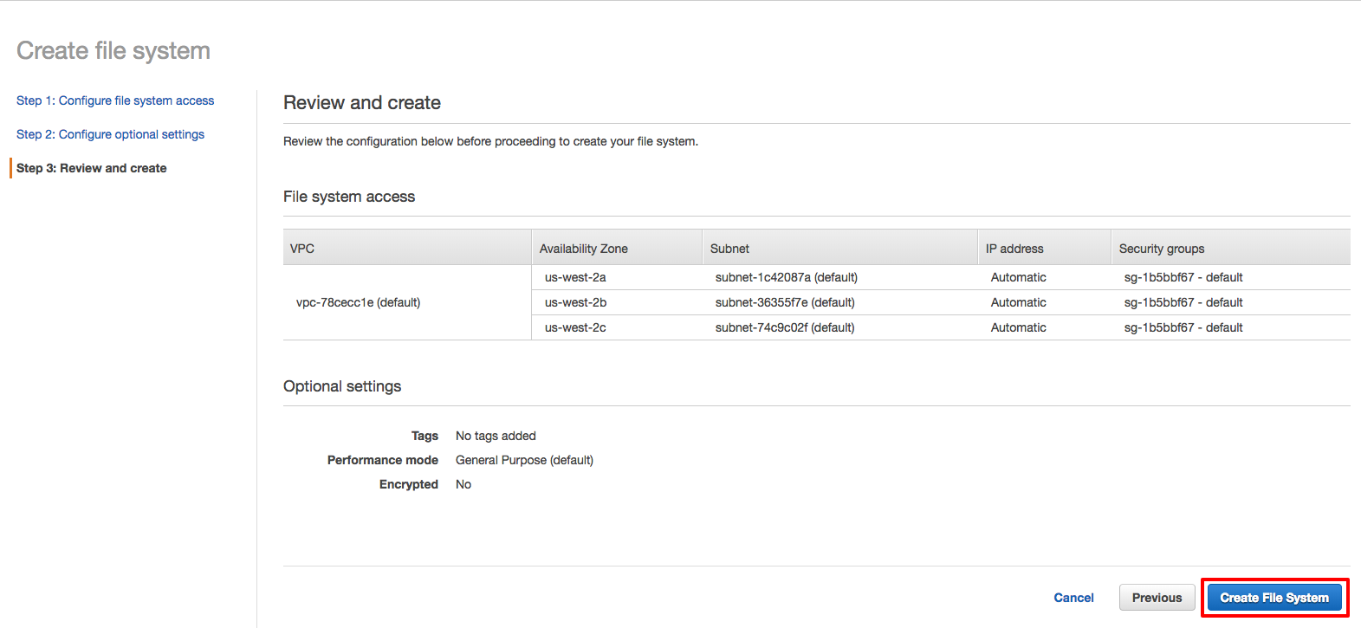This screenshot has height=628, width=1361.
Task: Go back using the Previous button
Action: tap(1157, 598)
